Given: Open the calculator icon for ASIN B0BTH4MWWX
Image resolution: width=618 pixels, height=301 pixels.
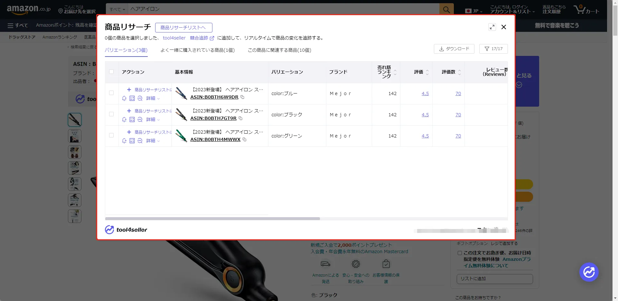Looking at the screenshot, I should 132,141.
